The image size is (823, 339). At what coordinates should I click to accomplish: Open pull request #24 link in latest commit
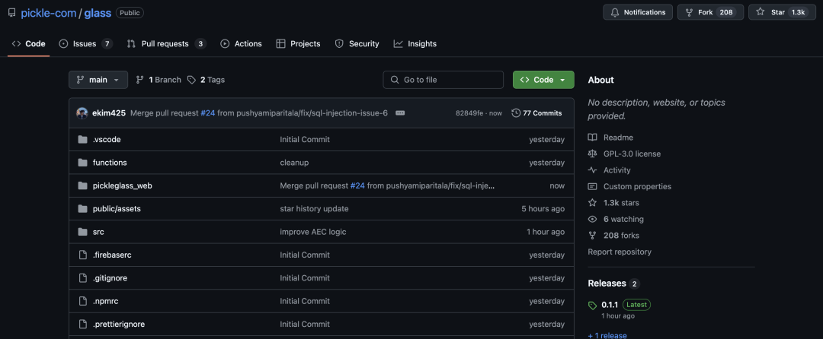pyautogui.click(x=209, y=113)
